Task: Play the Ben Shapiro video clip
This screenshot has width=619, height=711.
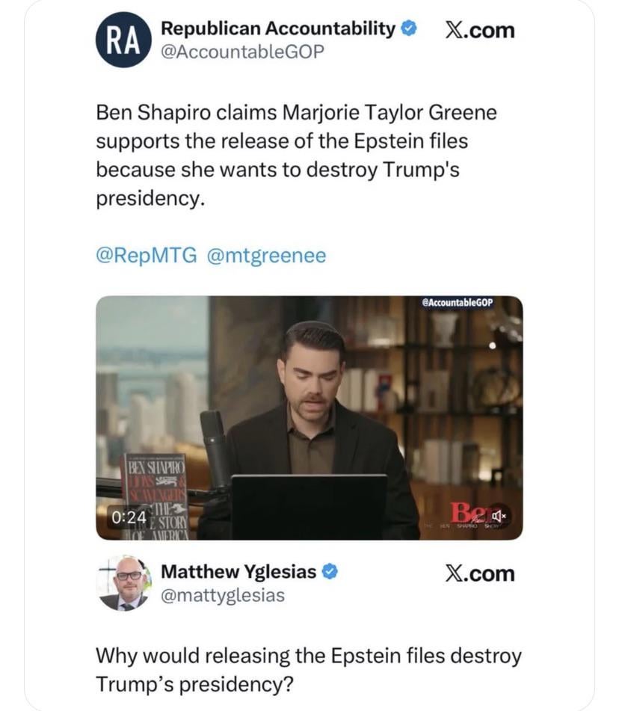Action: click(309, 418)
